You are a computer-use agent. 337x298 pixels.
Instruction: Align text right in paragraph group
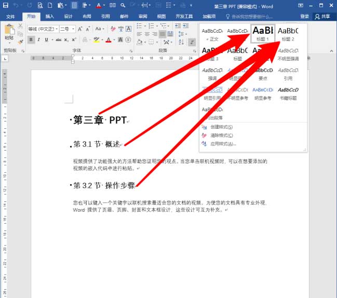pos(155,34)
